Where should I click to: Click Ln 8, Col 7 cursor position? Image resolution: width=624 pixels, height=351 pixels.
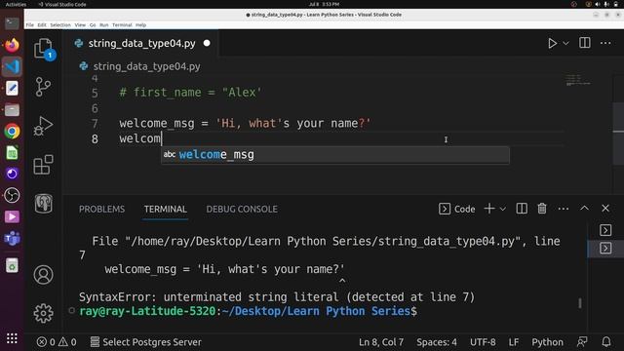click(381, 342)
